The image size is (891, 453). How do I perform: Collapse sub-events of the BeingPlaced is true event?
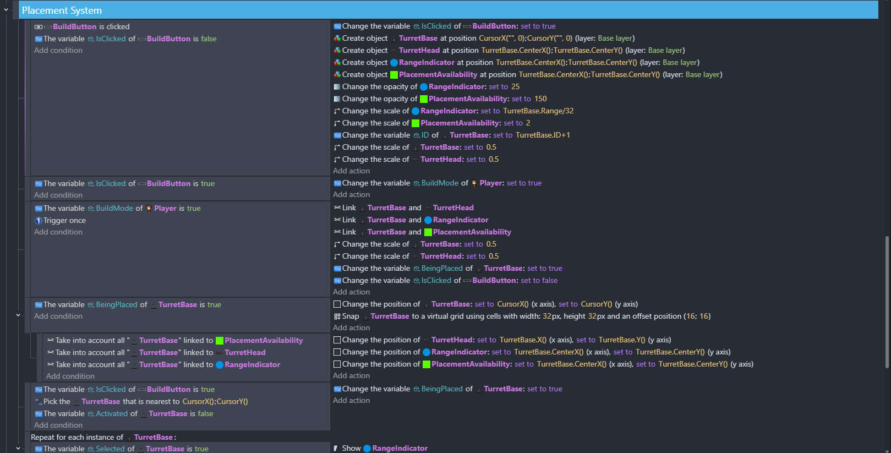18,315
